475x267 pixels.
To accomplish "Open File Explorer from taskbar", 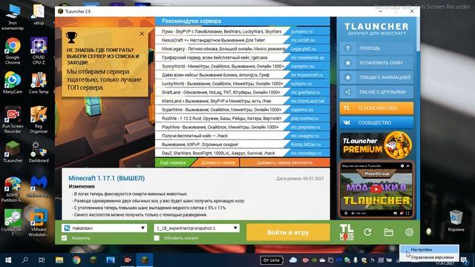I will (59, 260).
